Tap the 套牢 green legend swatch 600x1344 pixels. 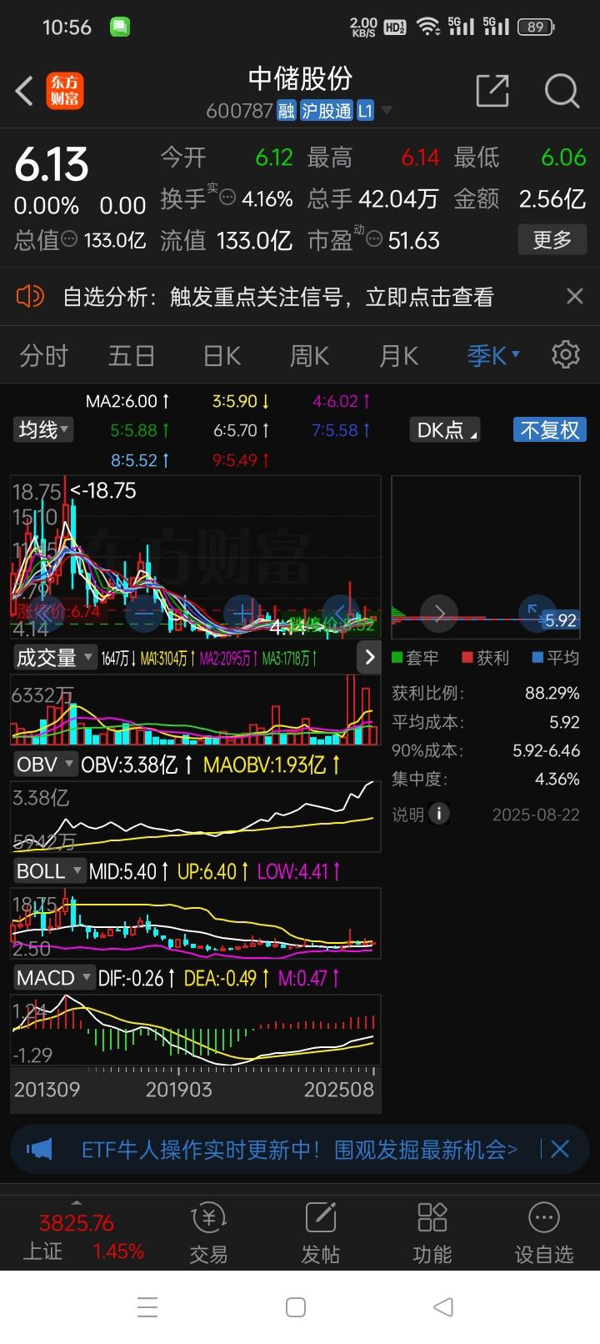pos(397,658)
